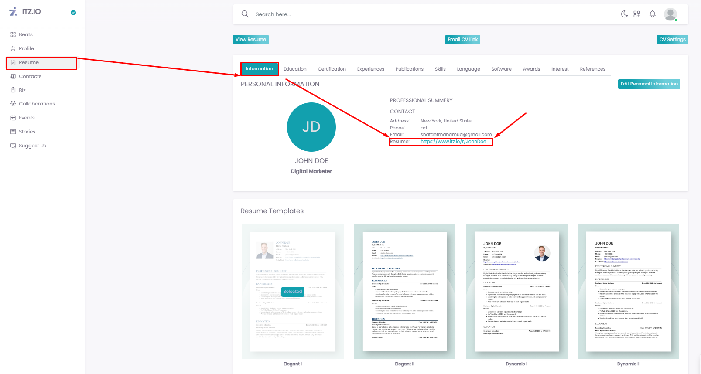Toggle the sidebar pin circle
The image size is (701, 374).
pyautogui.click(x=73, y=13)
